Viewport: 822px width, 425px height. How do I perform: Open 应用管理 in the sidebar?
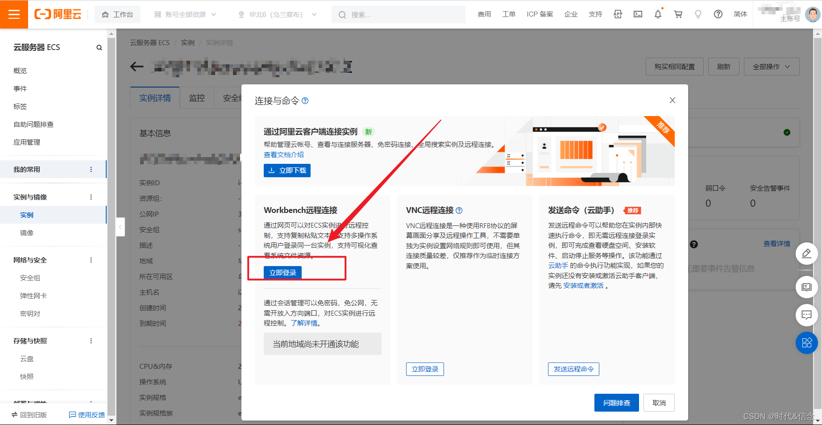[x=27, y=142]
